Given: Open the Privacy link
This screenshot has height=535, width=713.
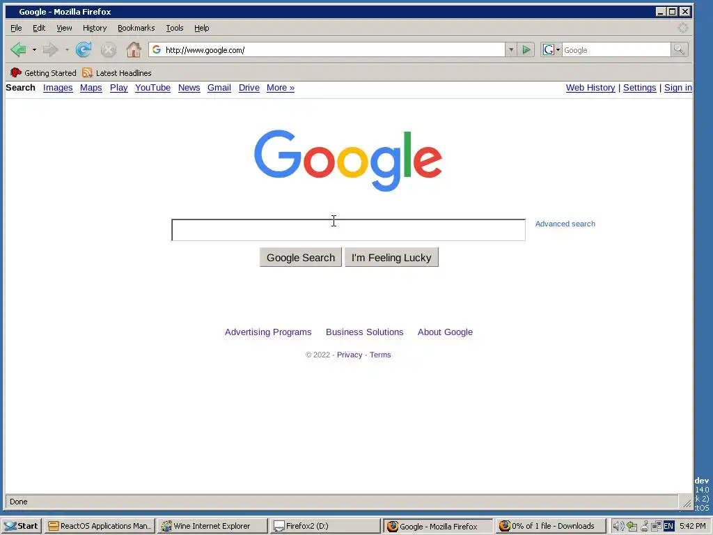Looking at the screenshot, I should tap(350, 355).
